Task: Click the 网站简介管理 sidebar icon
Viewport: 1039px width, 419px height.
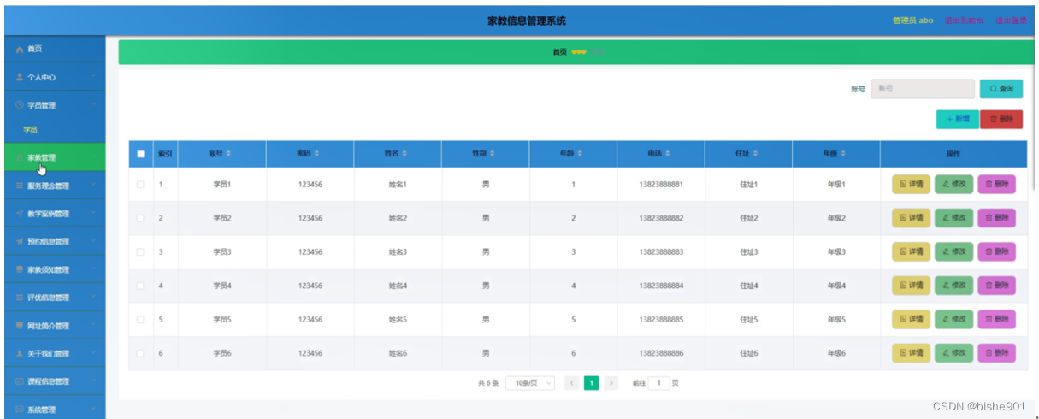Action: tap(20, 326)
